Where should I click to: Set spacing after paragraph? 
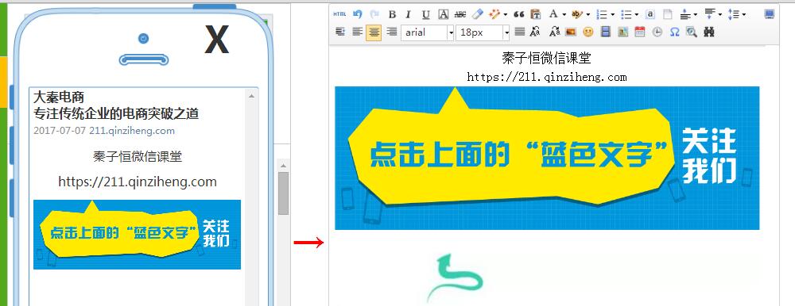click(709, 13)
